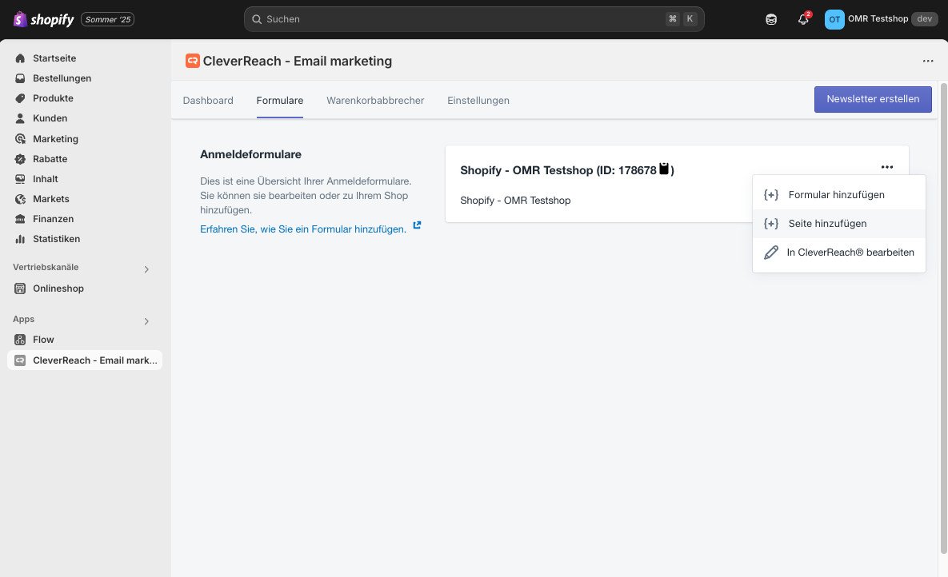
Task: Open the OMR Testshop account menu
Action: 882,19
